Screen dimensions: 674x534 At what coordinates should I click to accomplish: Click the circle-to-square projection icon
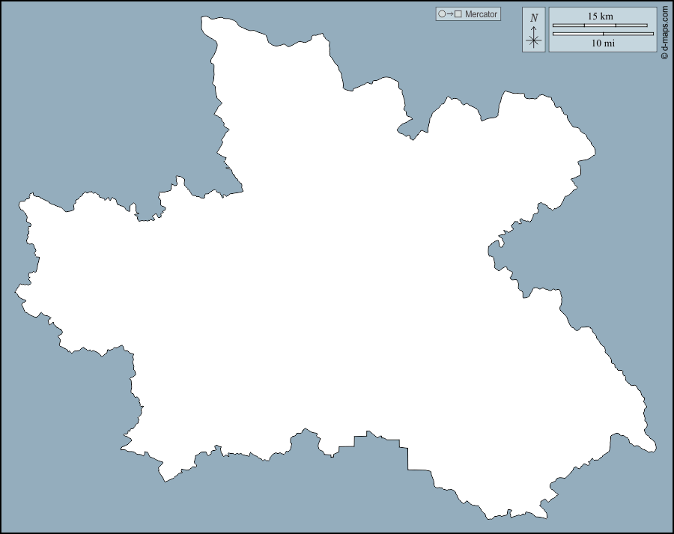450,14
